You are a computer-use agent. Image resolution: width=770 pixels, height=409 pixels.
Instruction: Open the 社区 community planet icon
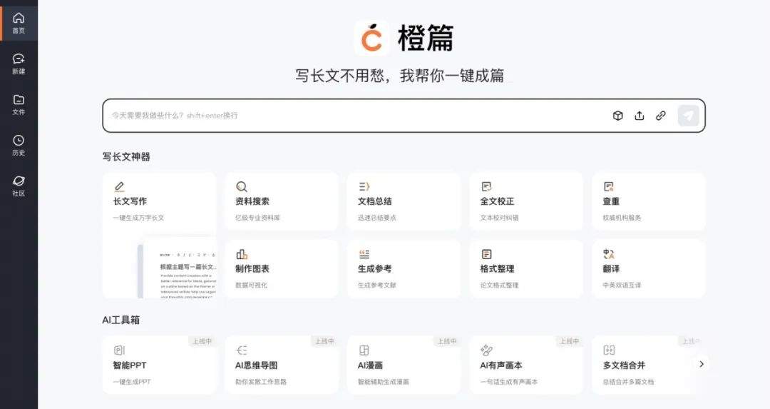pyautogui.click(x=19, y=186)
